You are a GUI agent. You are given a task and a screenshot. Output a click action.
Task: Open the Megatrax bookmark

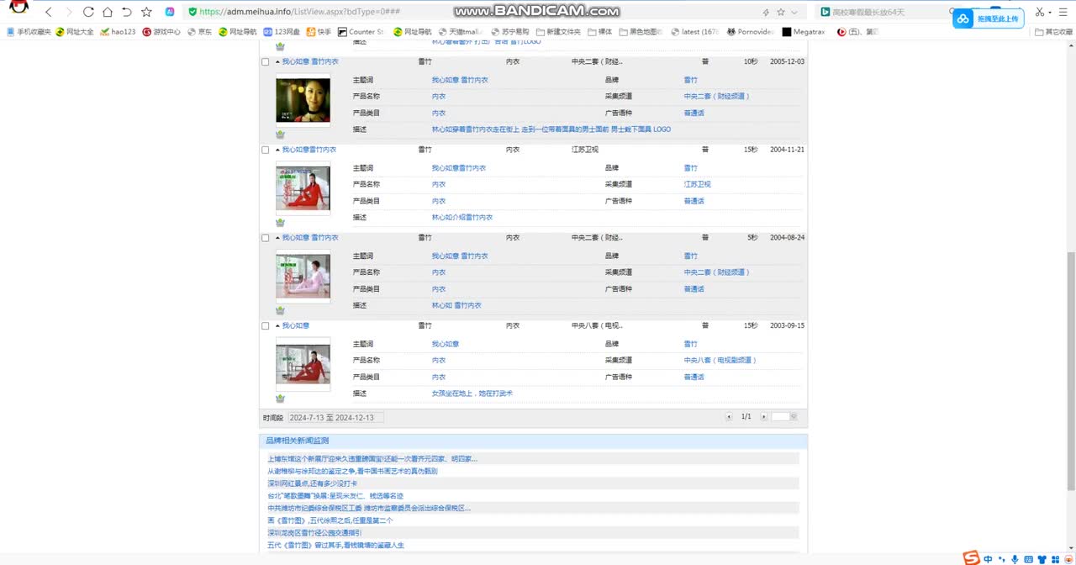804,32
